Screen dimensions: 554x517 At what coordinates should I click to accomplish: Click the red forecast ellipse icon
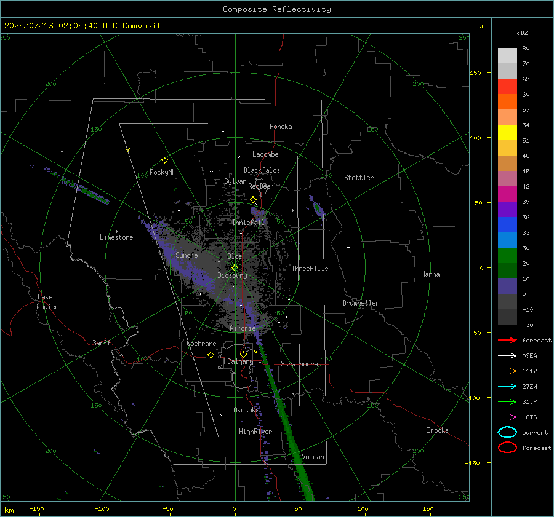[x=507, y=448]
